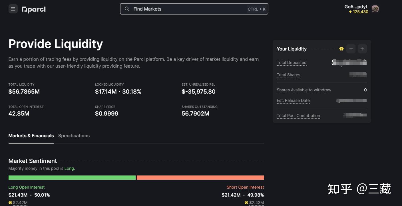
Task: Click emoji icon beside $2.42M long value
Action: click(x=10, y=203)
